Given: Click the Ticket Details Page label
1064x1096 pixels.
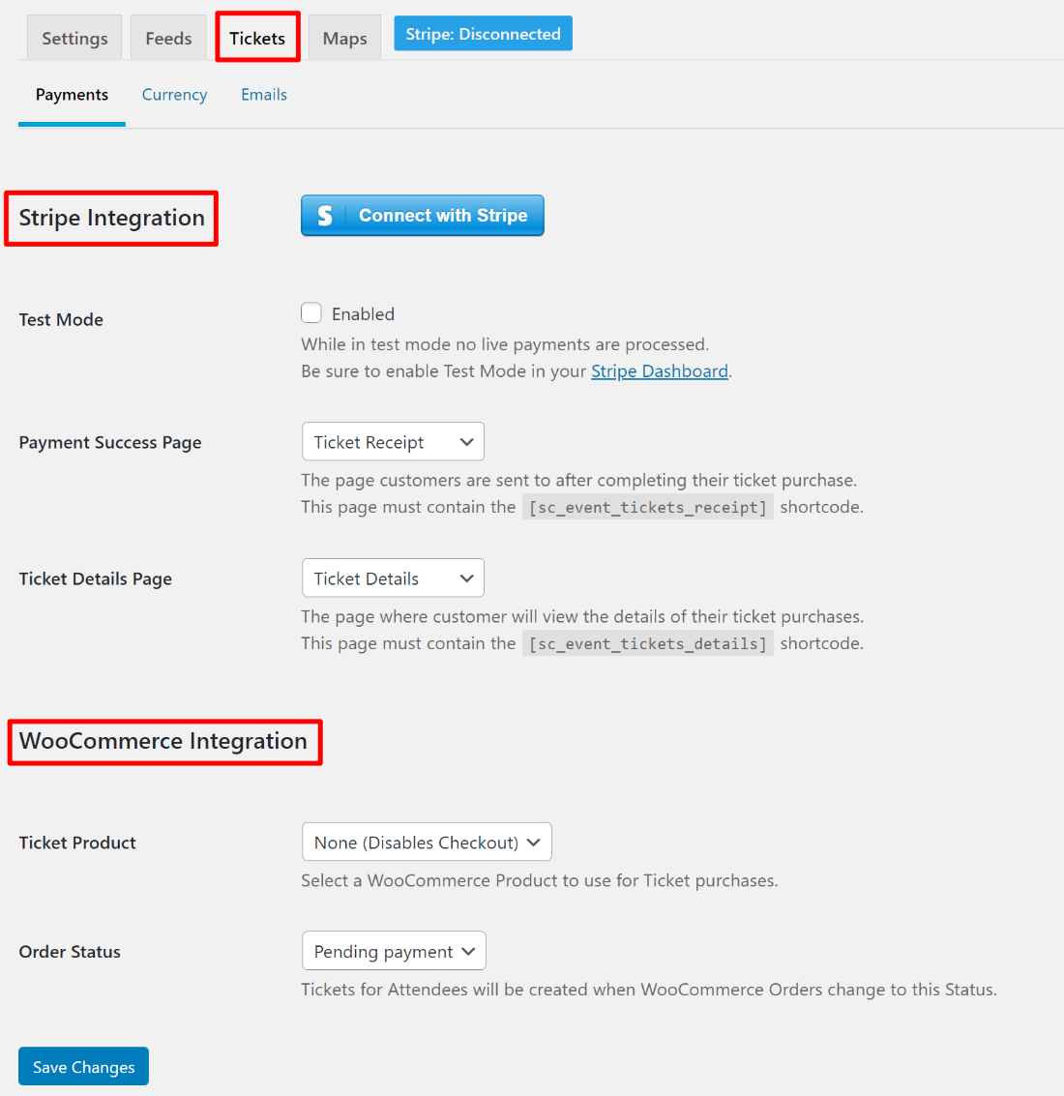Looking at the screenshot, I should 95,578.
